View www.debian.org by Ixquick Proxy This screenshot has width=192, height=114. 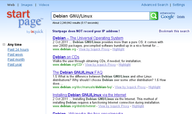(x=94, y=49)
